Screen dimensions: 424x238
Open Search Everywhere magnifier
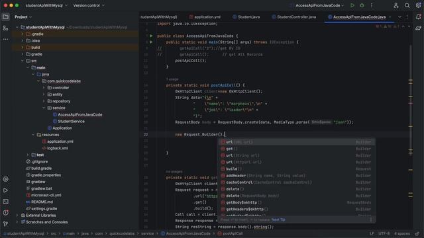(x=407, y=5)
